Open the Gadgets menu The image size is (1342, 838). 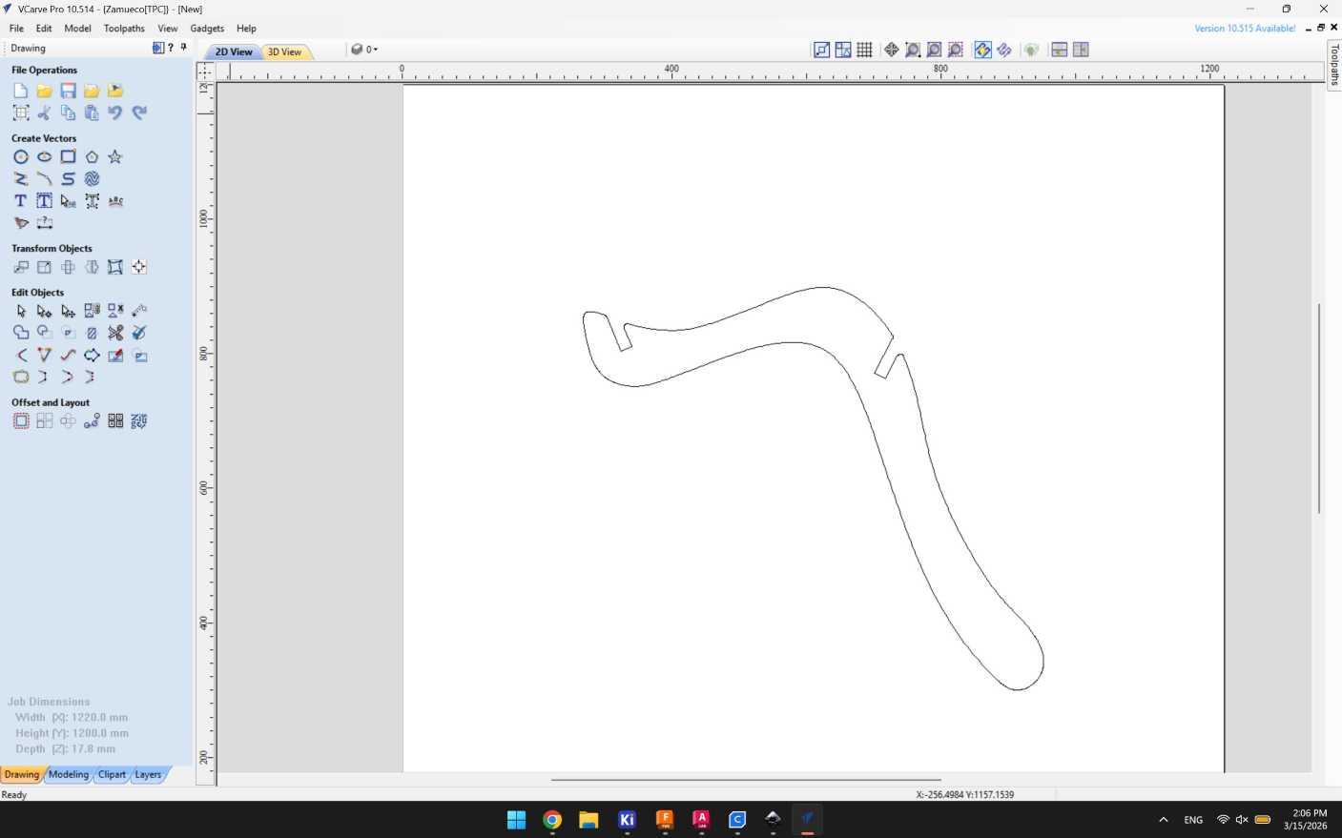point(207,29)
